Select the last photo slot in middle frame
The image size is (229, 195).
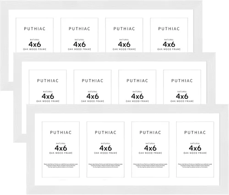[182, 87]
